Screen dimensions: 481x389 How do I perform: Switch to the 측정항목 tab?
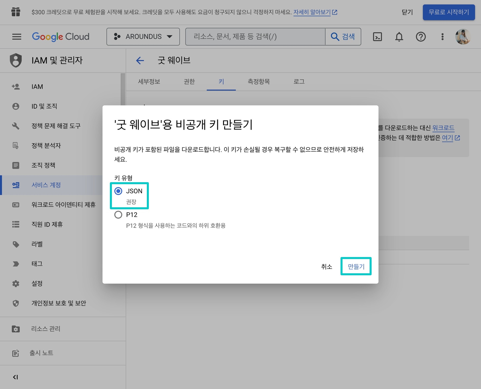[x=259, y=82]
